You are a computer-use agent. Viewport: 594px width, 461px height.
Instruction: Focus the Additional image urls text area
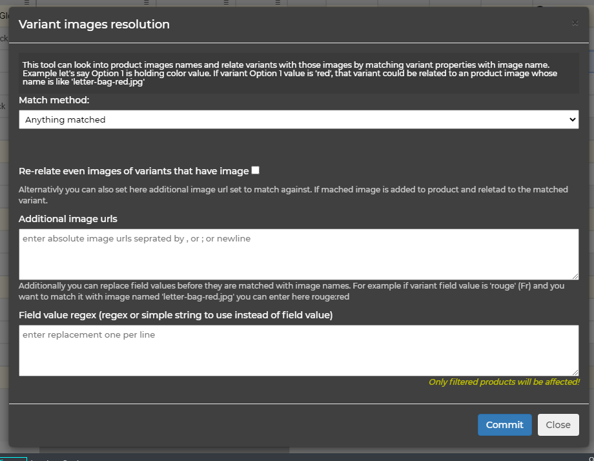(298, 254)
